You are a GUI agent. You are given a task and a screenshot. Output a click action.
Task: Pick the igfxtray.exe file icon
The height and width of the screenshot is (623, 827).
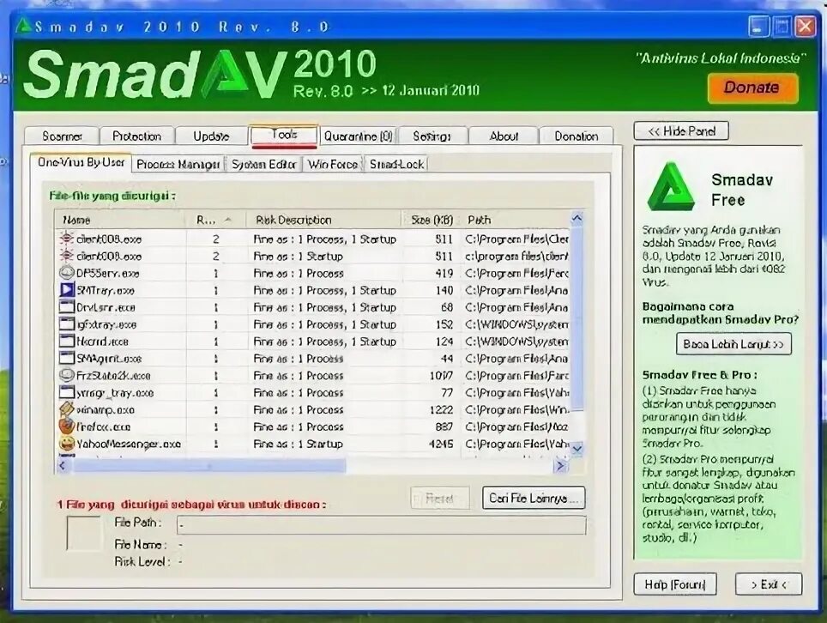pyautogui.click(x=66, y=324)
